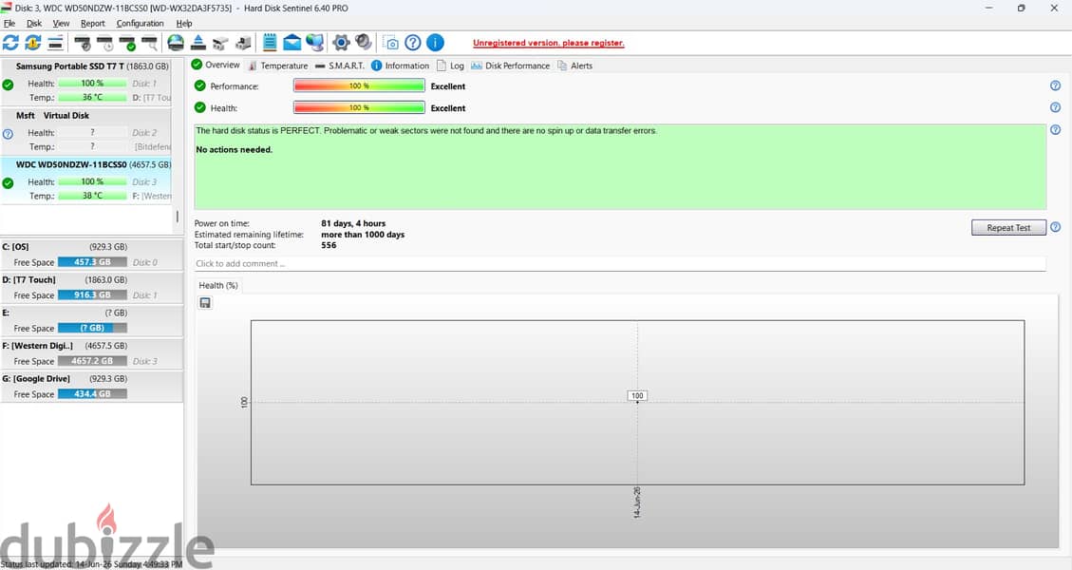Select the D: [T7 Touch] partition
The height and width of the screenshot is (570, 1072).
tap(91, 288)
